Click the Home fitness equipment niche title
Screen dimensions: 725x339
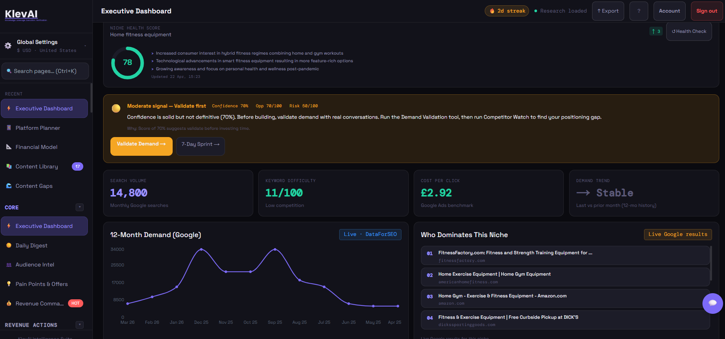[x=141, y=35]
